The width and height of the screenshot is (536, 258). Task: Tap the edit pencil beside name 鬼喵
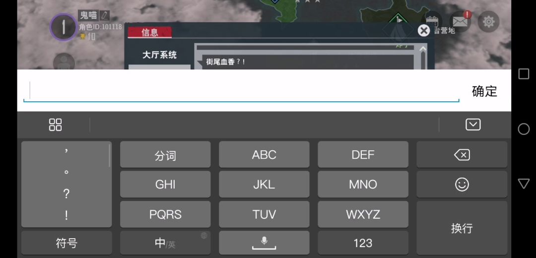click(104, 15)
